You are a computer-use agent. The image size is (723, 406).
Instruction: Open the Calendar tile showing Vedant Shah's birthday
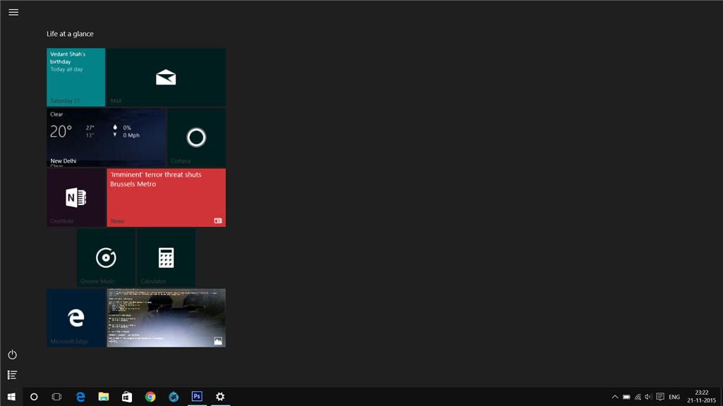pyautogui.click(x=76, y=78)
